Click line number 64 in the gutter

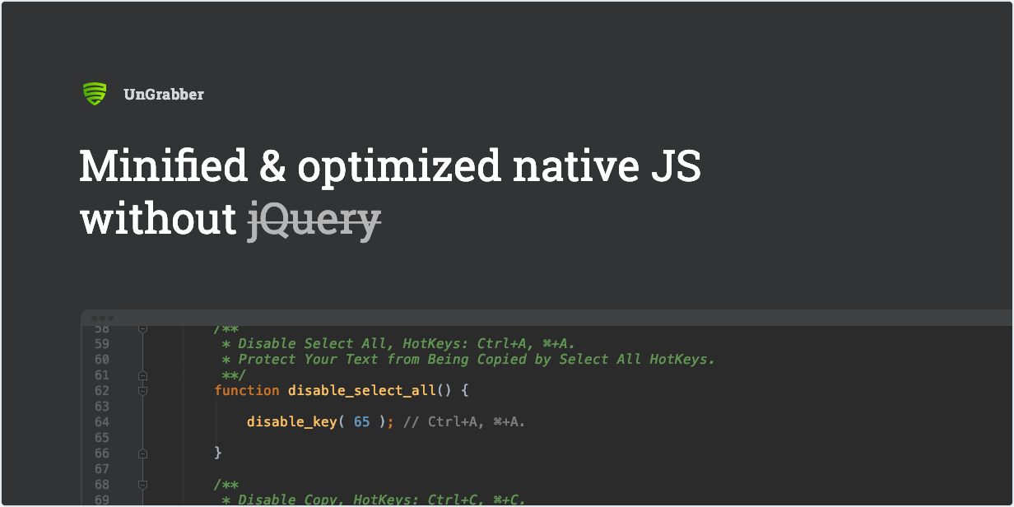(x=101, y=422)
